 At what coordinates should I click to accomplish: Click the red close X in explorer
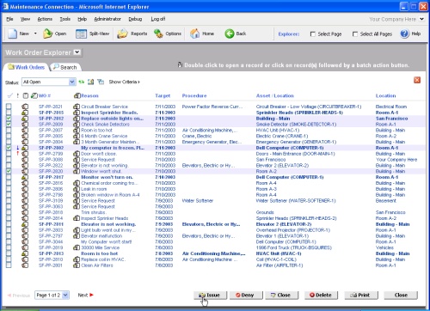tap(417, 80)
